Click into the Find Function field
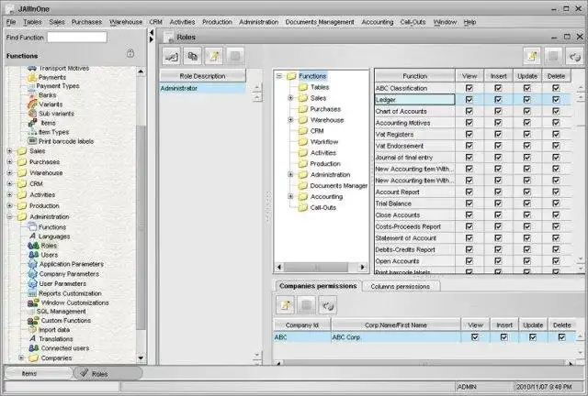The width and height of the screenshot is (588, 396). [x=77, y=37]
